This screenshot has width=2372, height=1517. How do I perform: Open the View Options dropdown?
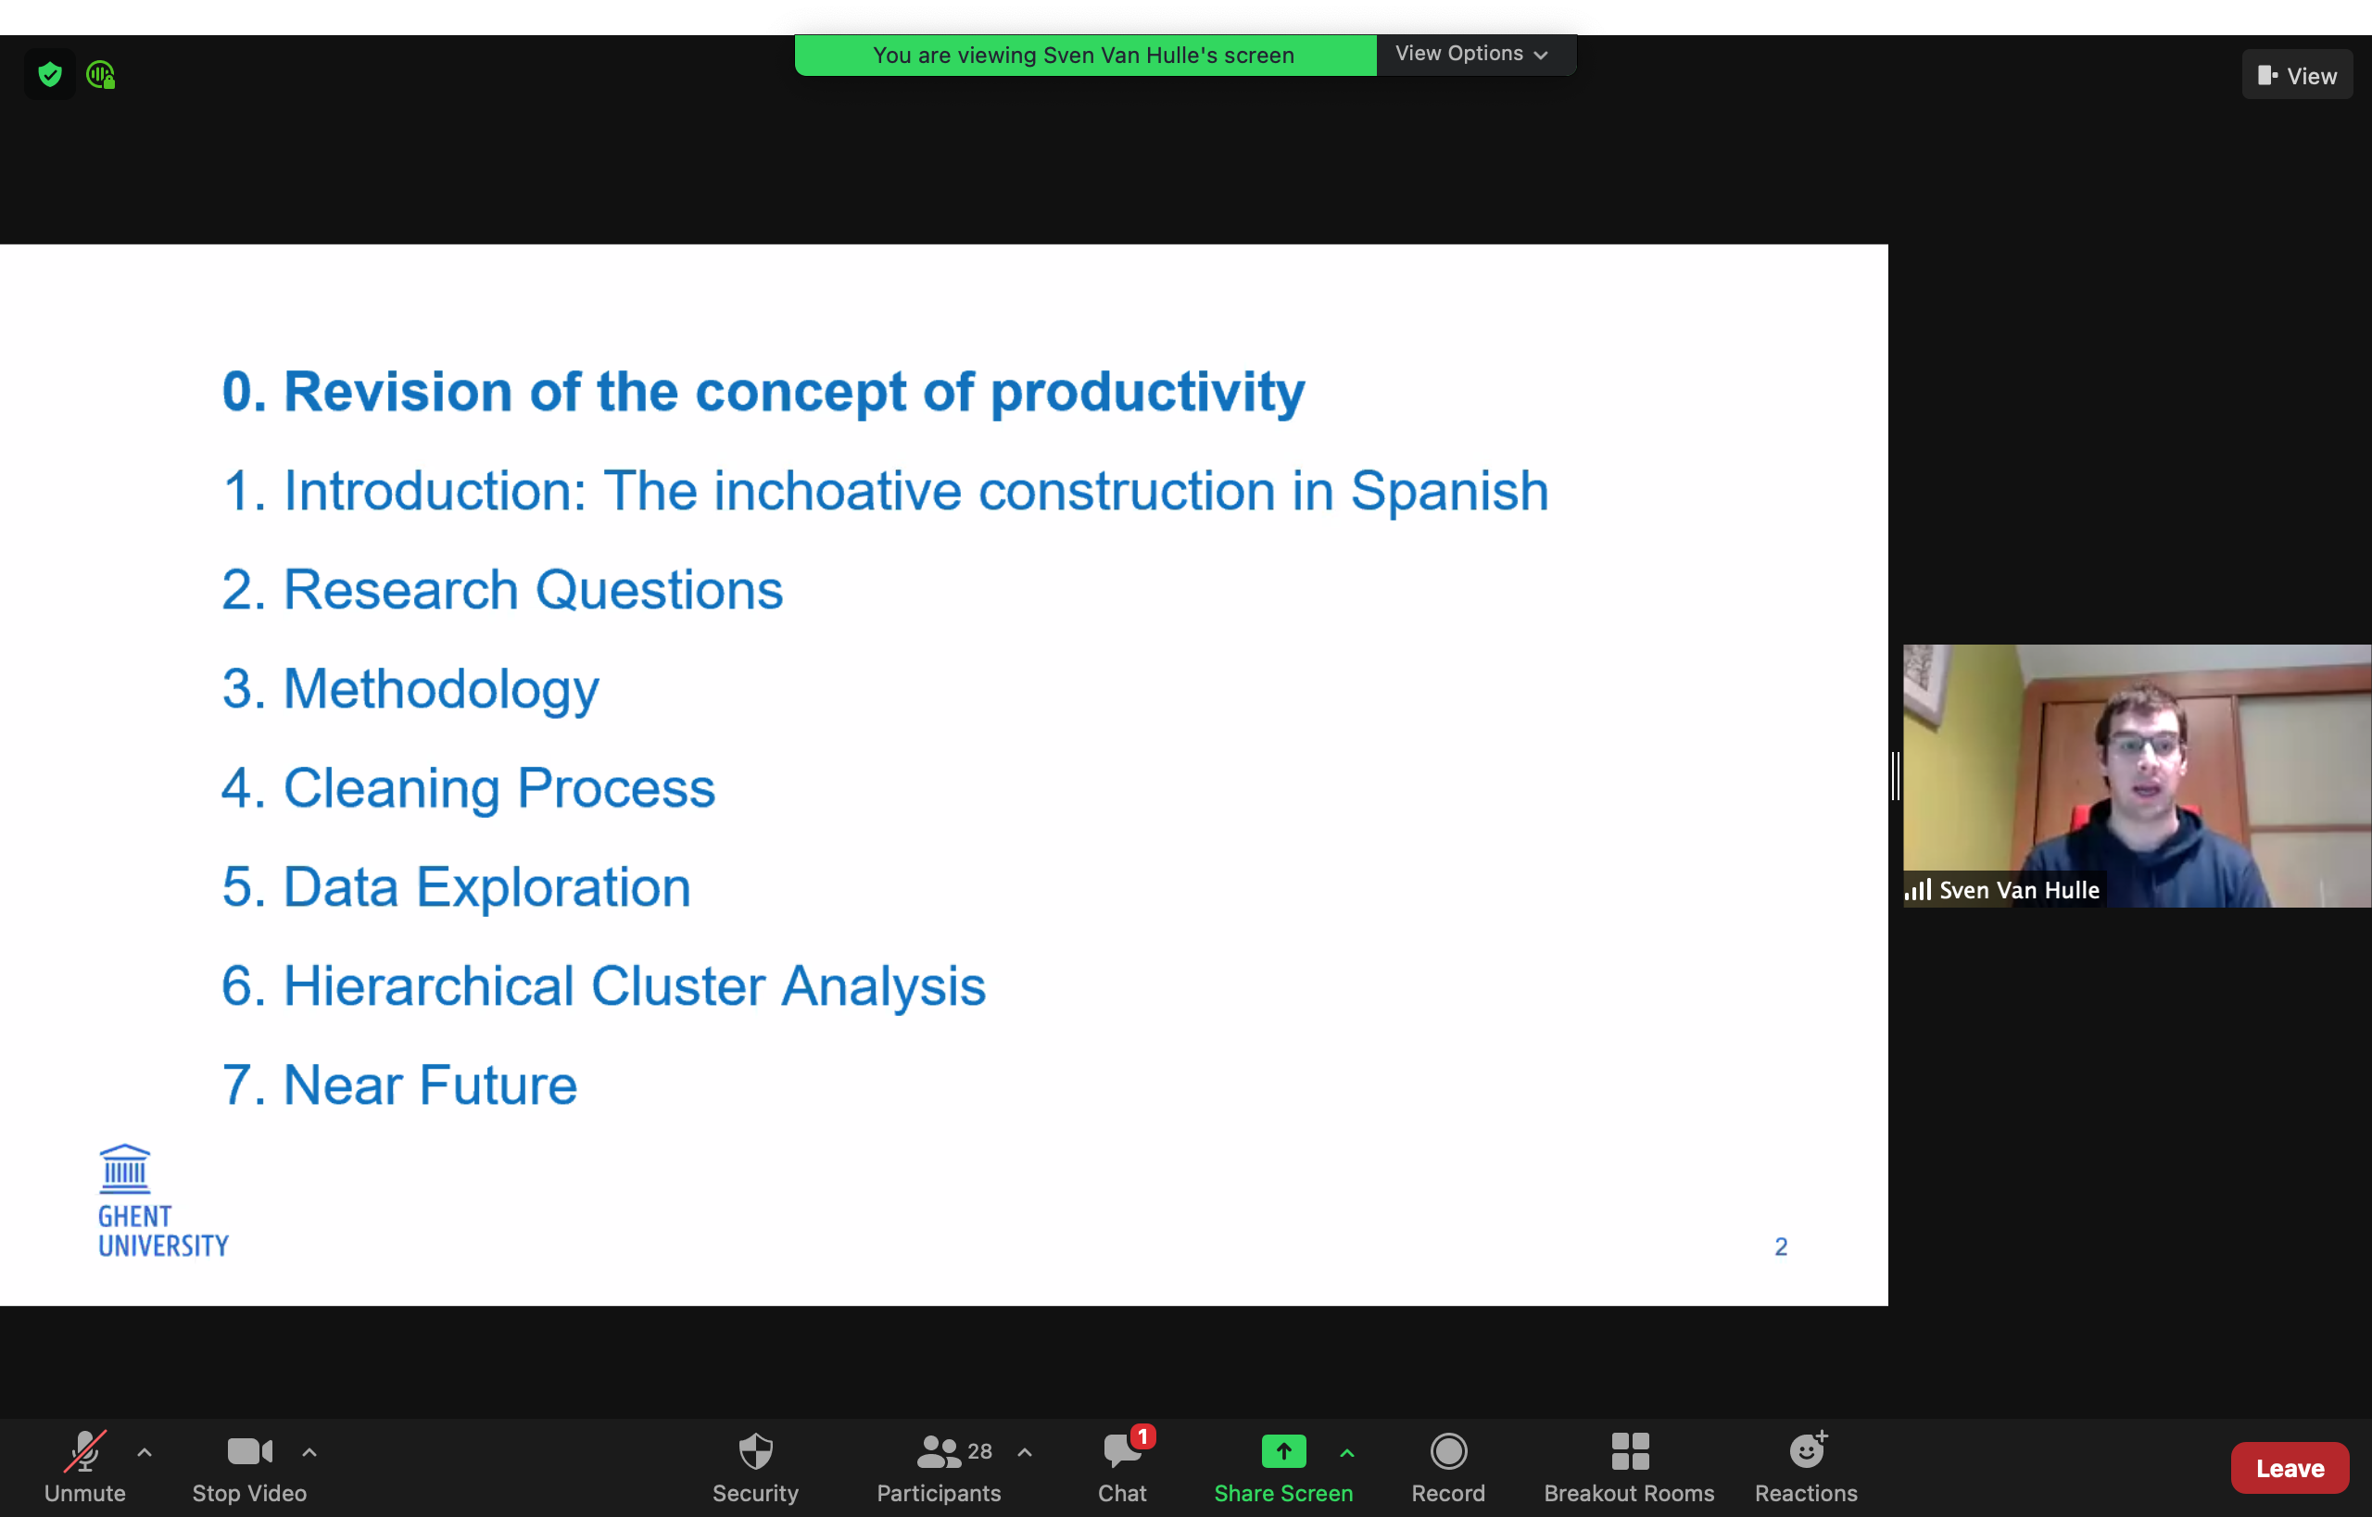coord(1474,54)
